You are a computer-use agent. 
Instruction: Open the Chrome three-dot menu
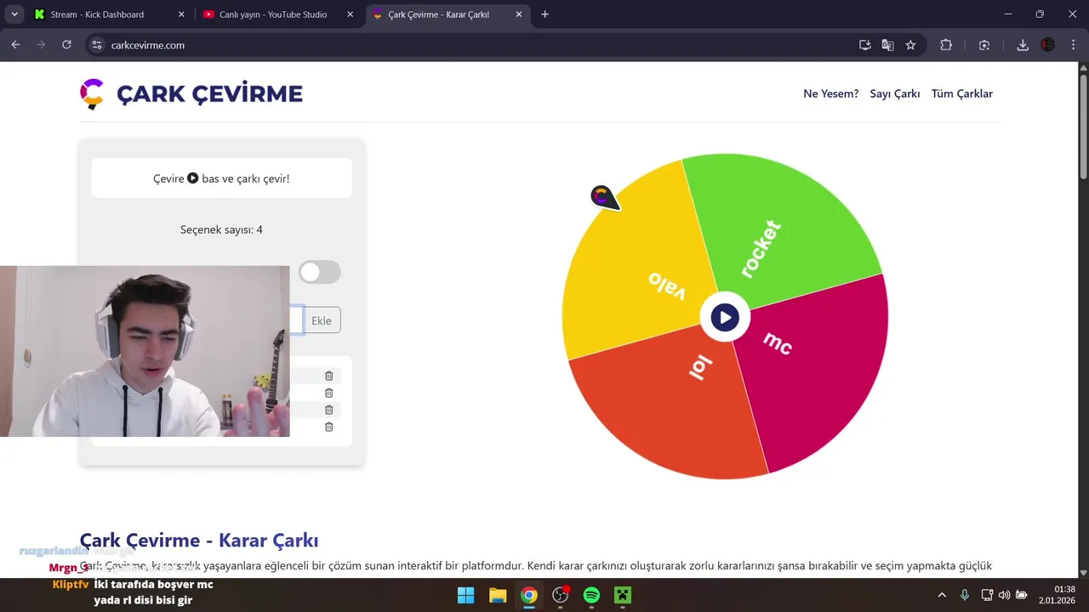[1072, 45]
